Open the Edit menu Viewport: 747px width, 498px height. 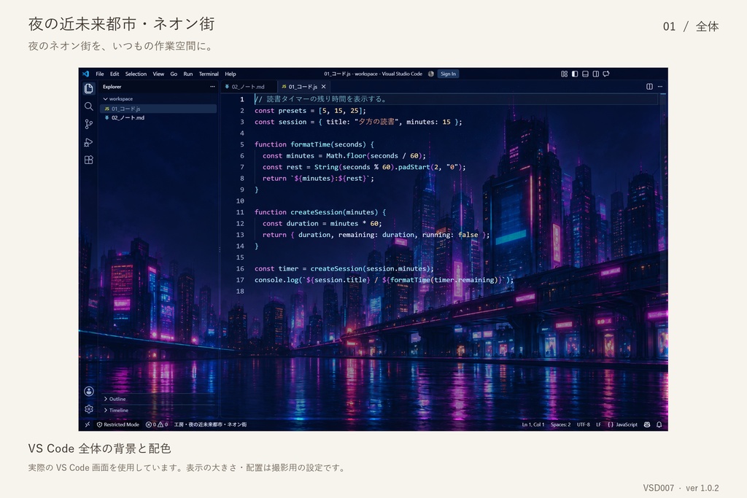(x=115, y=74)
